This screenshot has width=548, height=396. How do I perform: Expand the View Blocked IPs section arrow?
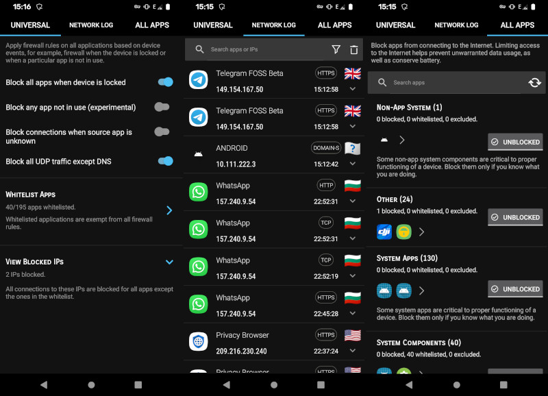(169, 262)
